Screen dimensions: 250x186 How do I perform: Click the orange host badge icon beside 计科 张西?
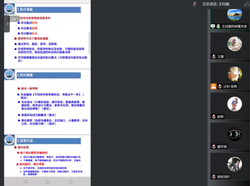click(x=213, y=86)
